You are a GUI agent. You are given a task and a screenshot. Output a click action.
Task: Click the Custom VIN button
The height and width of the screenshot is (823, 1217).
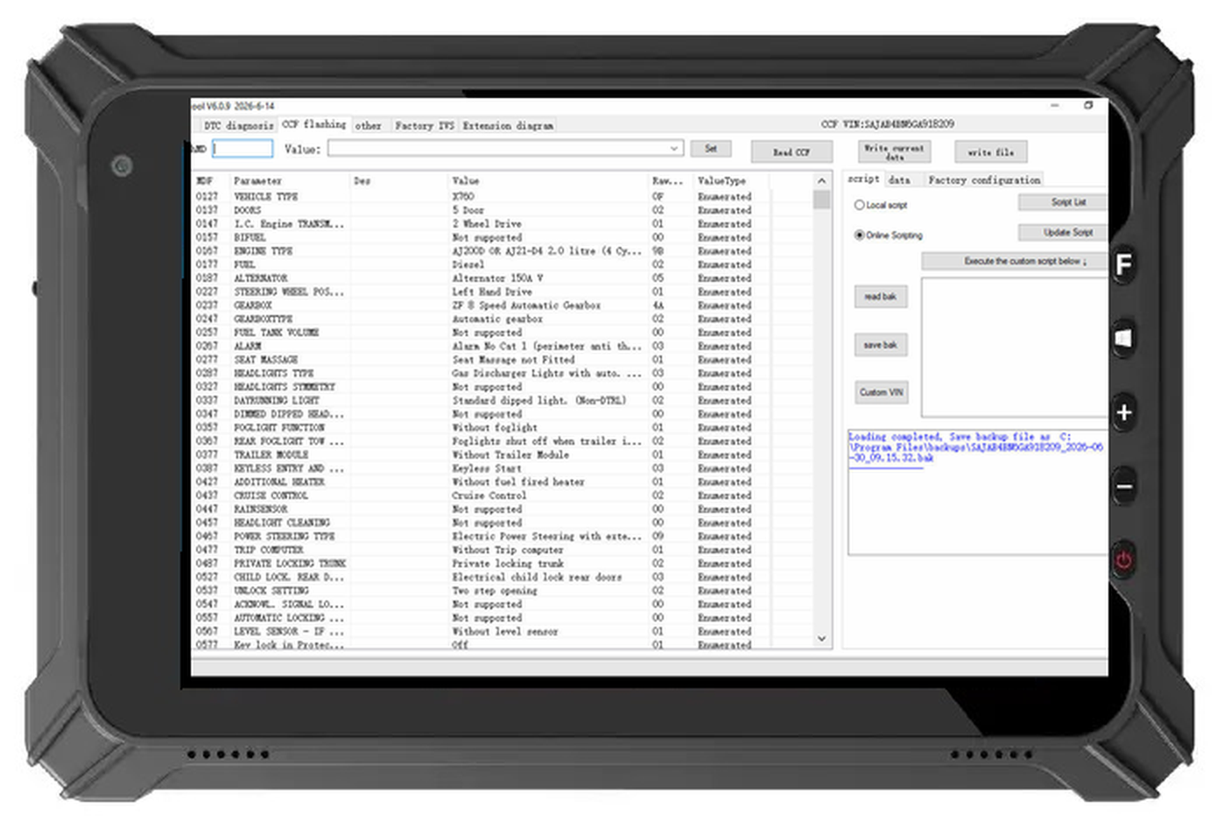click(x=881, y=392)
